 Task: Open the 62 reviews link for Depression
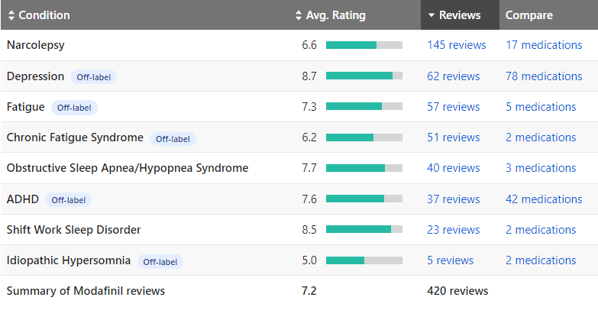[x=453, y=76]
